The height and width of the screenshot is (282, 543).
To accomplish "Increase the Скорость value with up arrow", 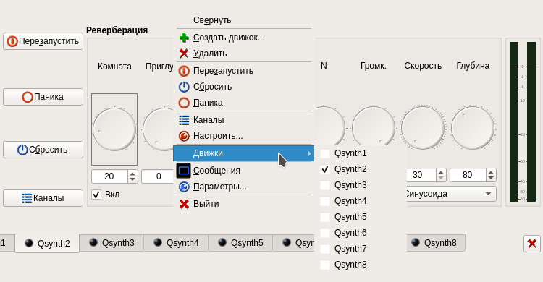I will [440, 172].
